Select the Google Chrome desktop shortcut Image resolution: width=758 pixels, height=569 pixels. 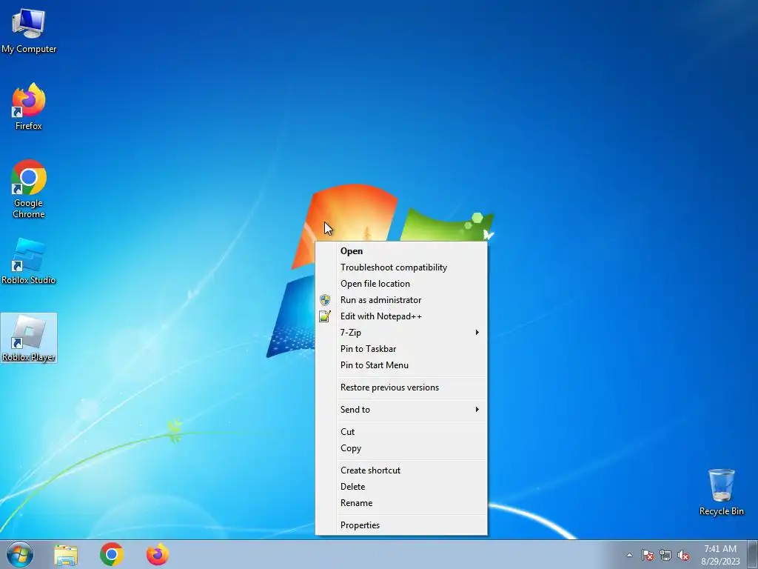(x=29, y=189)
